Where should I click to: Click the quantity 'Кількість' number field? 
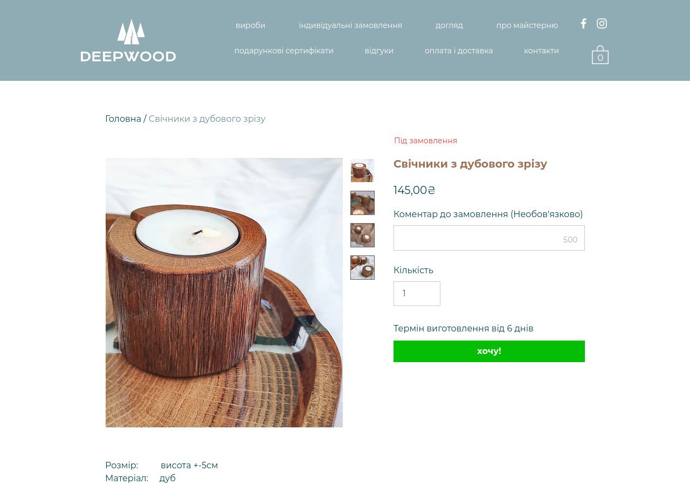click(417, 294)
